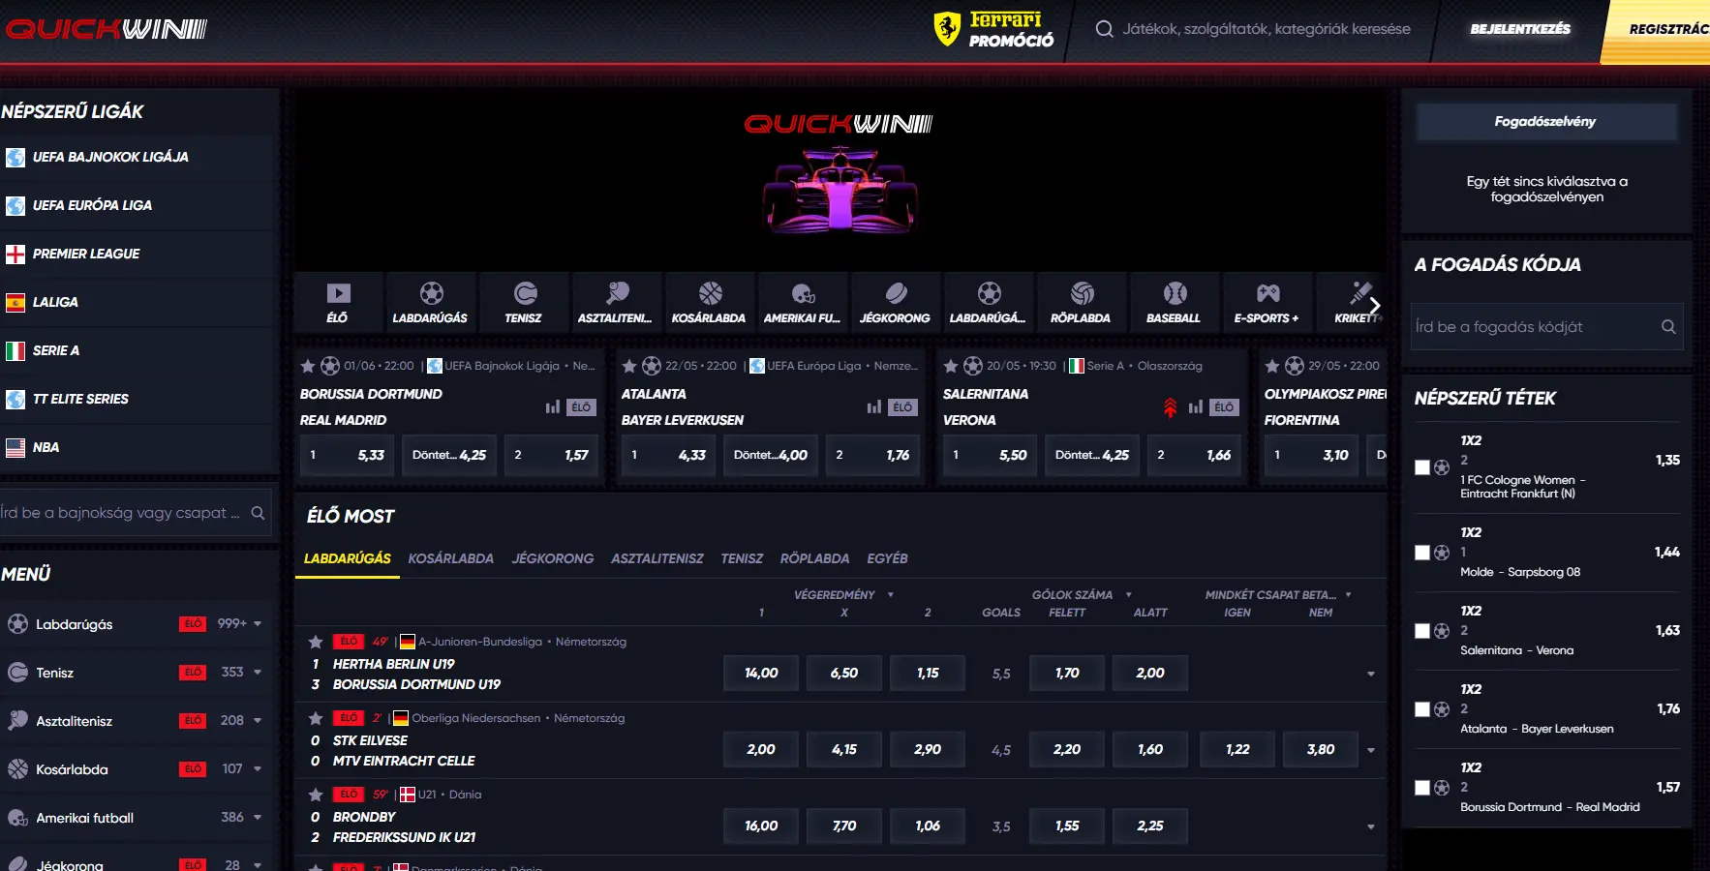Expand more markets for STK Eilvese match
1710x871 pixels.
(x=1371, y=749)
